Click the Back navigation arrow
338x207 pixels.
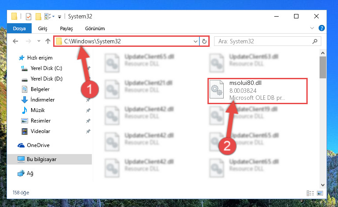pyautogui.click(x=15, y=41)
